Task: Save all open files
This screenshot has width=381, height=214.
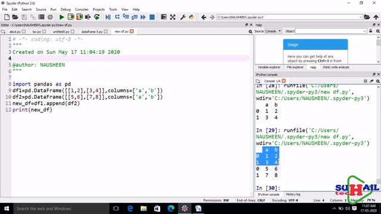Action: tap(33, 17)
